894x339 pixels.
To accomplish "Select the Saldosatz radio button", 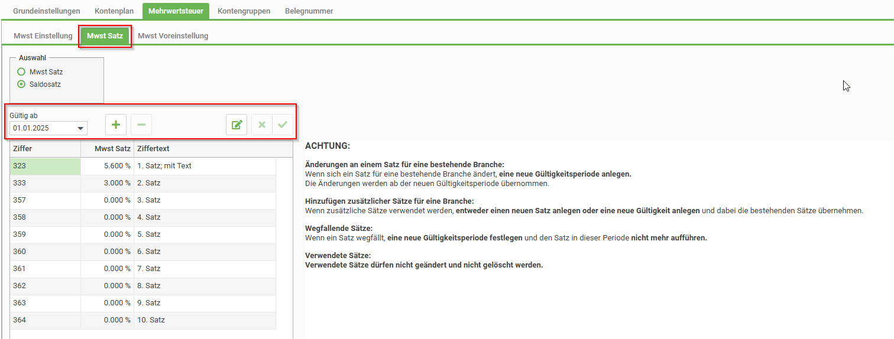I will (22, 84).
